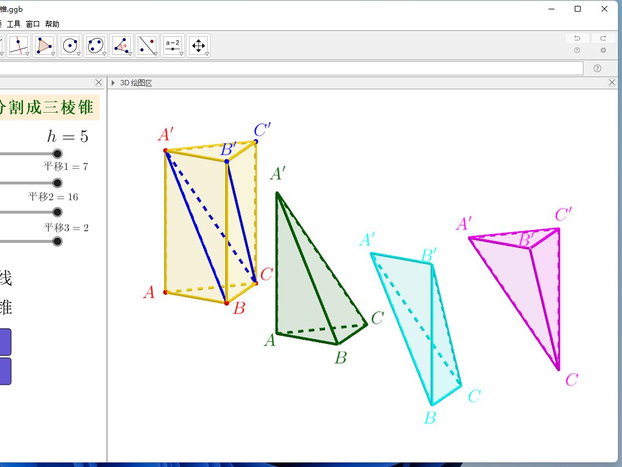The width and height of the screenshot is (622, 467).
Task: Click cyan label B of cyan pyramid
Action: tap(430, 418)
